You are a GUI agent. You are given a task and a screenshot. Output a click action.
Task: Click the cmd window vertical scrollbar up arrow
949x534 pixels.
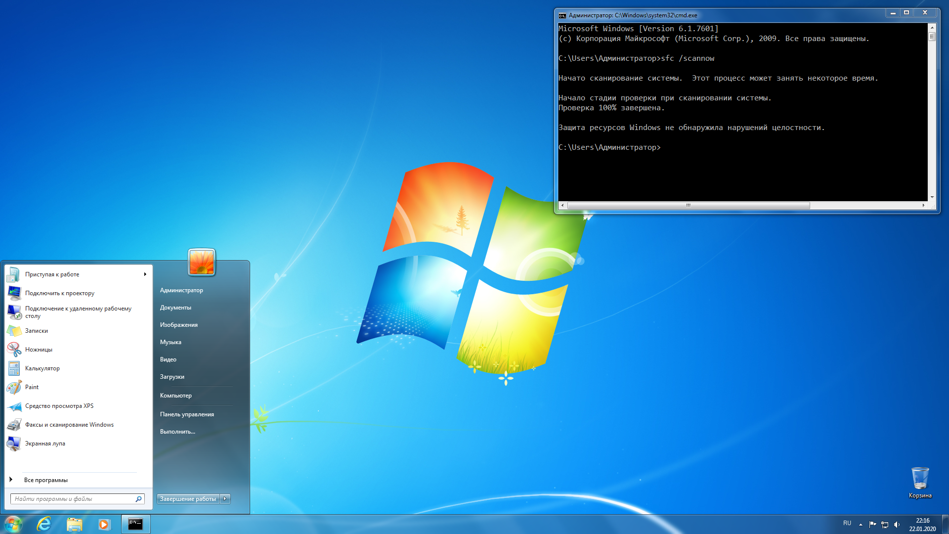[932, 28]
